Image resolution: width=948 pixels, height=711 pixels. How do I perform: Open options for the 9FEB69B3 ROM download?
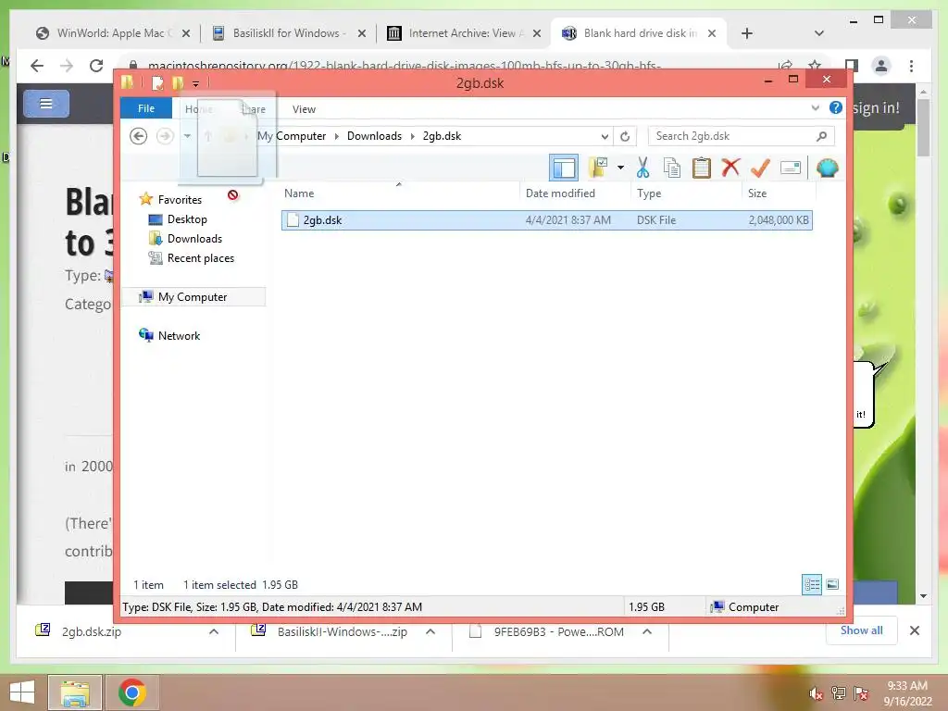click(x=647, y=631)
